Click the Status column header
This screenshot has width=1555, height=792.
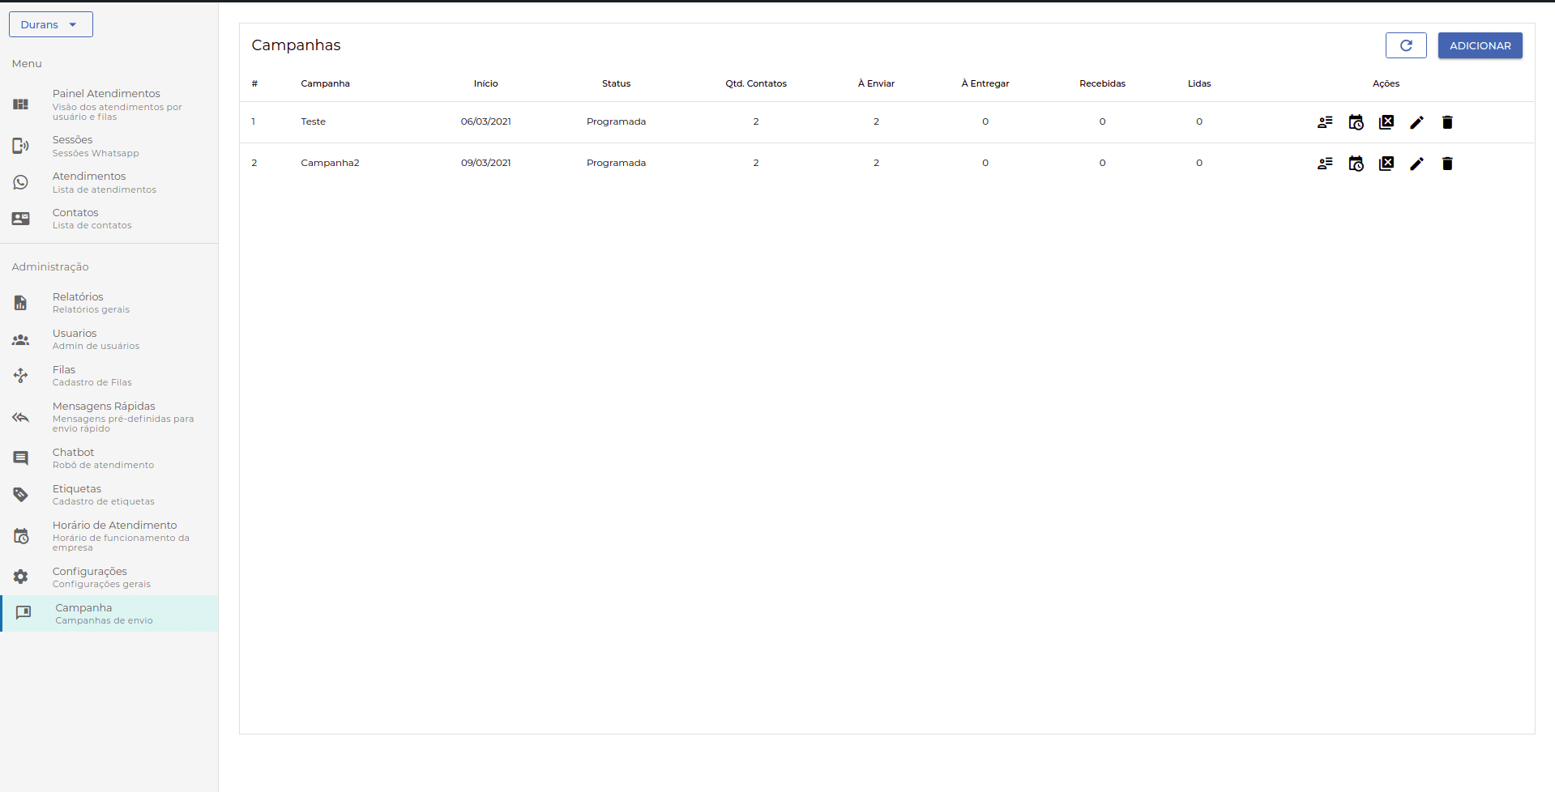point(616,83)
